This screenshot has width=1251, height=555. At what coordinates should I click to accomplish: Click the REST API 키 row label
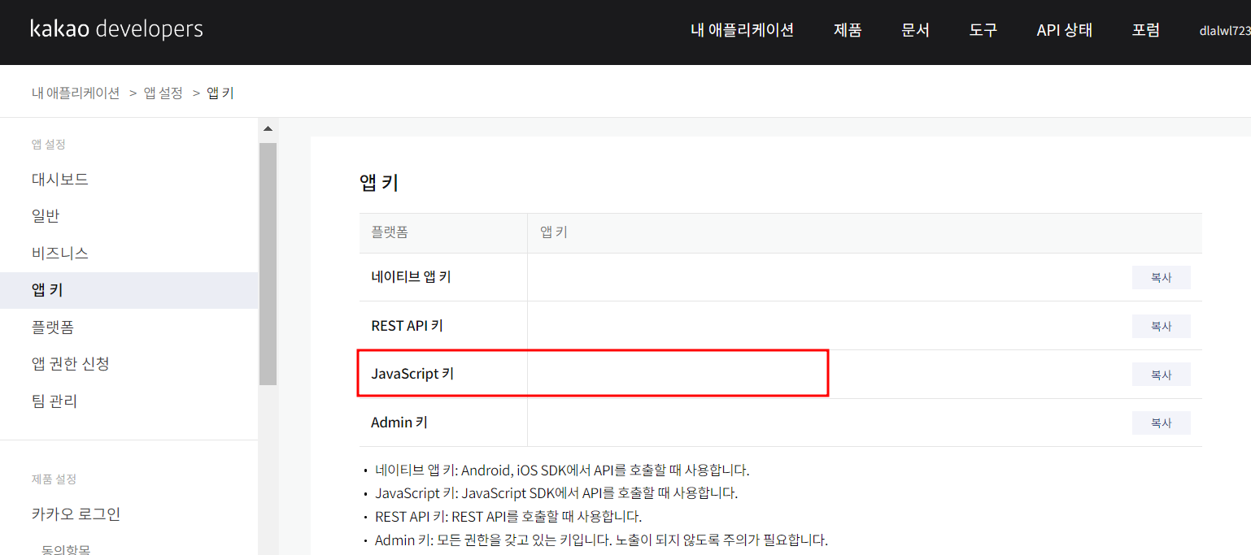[407, 325]
